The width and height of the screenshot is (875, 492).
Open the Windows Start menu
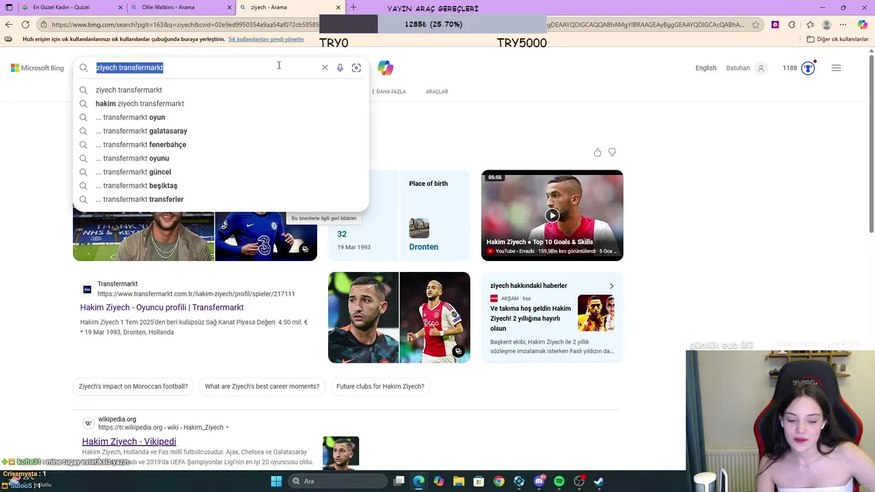(x=276, y=481)
